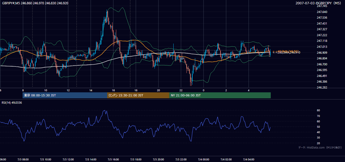
Task: Click the 7/3 22:00 bottom time label
Action: pyautogui.click(x=181, y=160)
